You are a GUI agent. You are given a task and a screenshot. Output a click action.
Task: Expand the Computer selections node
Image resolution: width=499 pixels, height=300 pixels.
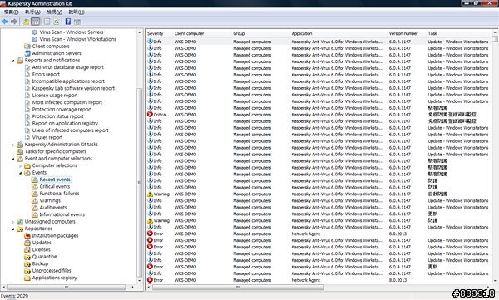coord(20,165)
